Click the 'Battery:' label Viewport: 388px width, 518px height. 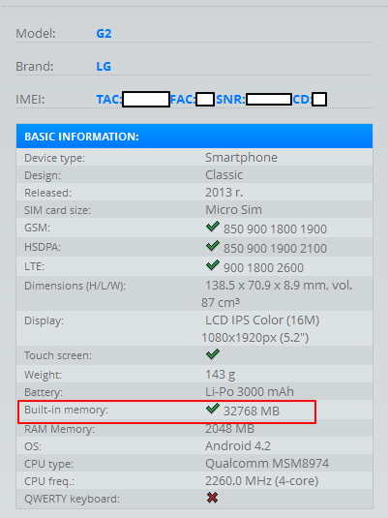tap(44, 392)
